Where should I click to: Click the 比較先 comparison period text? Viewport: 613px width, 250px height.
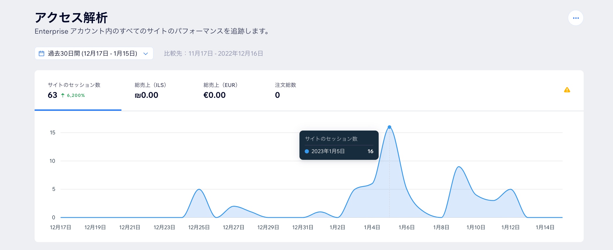213,54
